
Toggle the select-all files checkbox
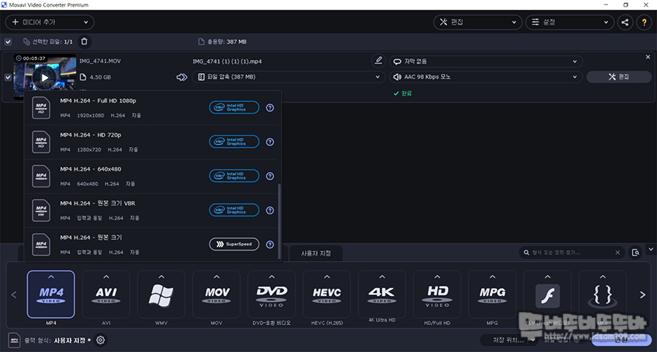click(x=8, y=42)
